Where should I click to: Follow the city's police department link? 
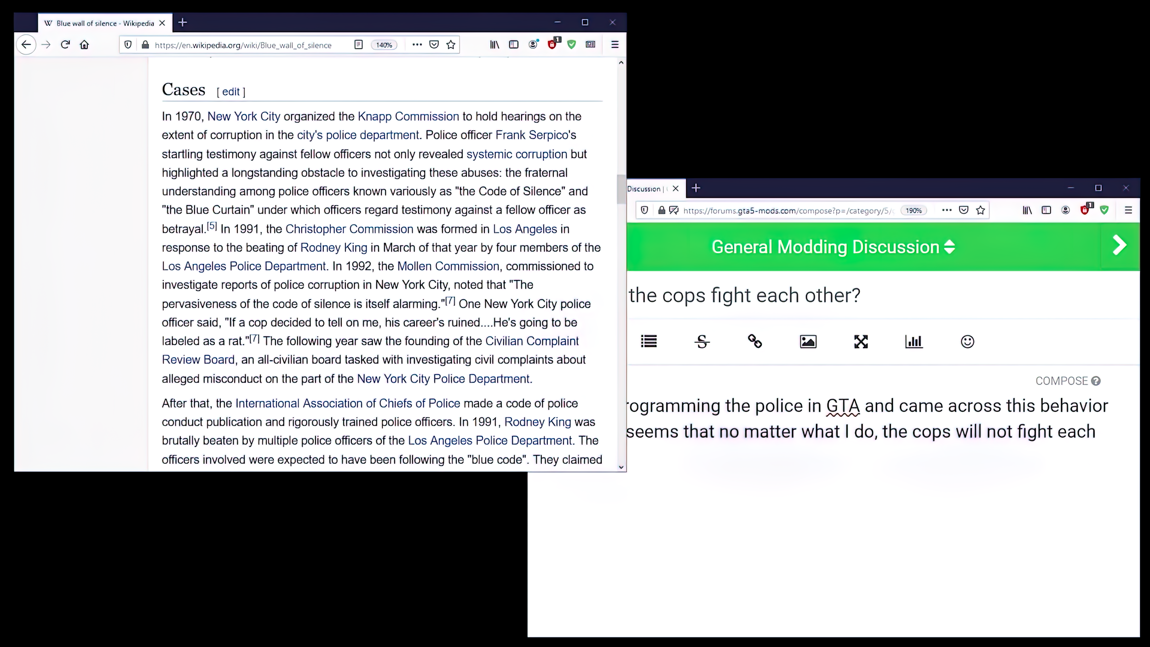(x=358, y=135)
